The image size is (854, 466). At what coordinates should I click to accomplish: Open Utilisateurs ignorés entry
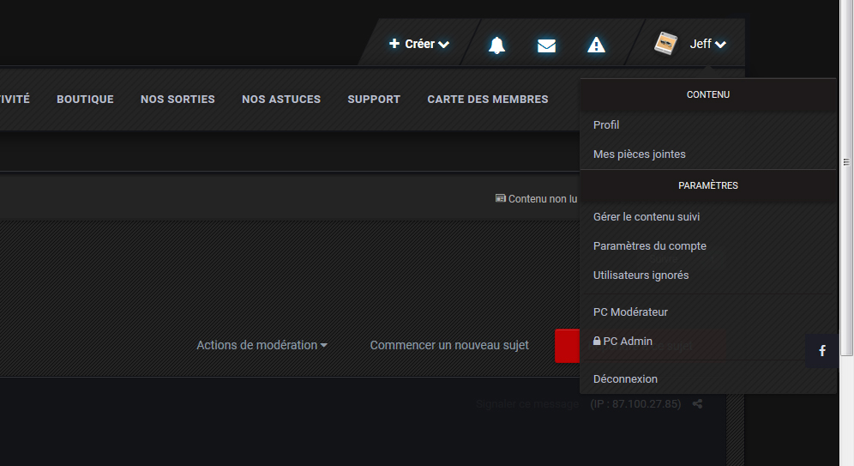coord(708,275)
